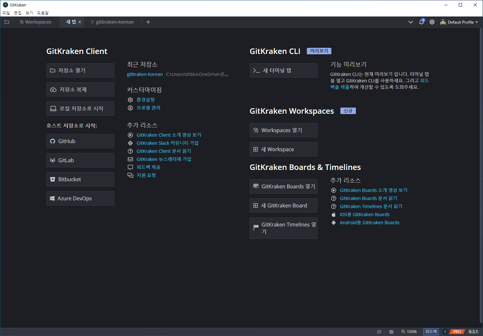The height and width of the screenshot is (336, 483).
Task: Start from a Bitbucket hosted repository
Action: click(80, 179)
